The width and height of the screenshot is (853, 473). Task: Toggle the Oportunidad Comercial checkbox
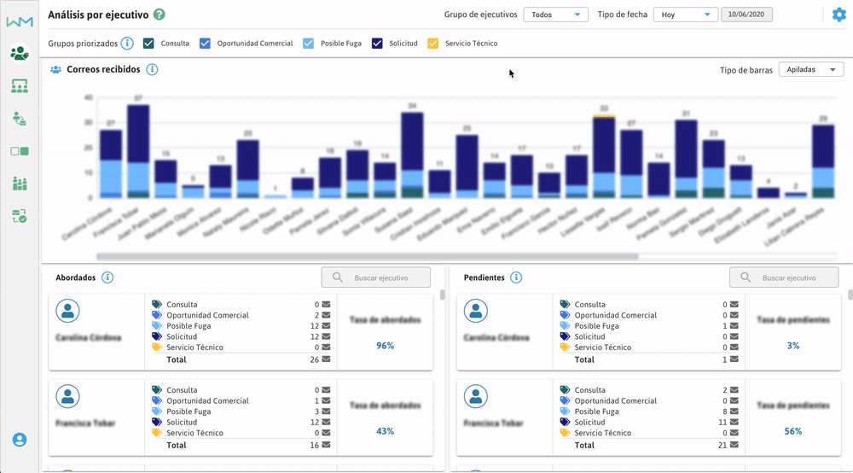(205, 44)
